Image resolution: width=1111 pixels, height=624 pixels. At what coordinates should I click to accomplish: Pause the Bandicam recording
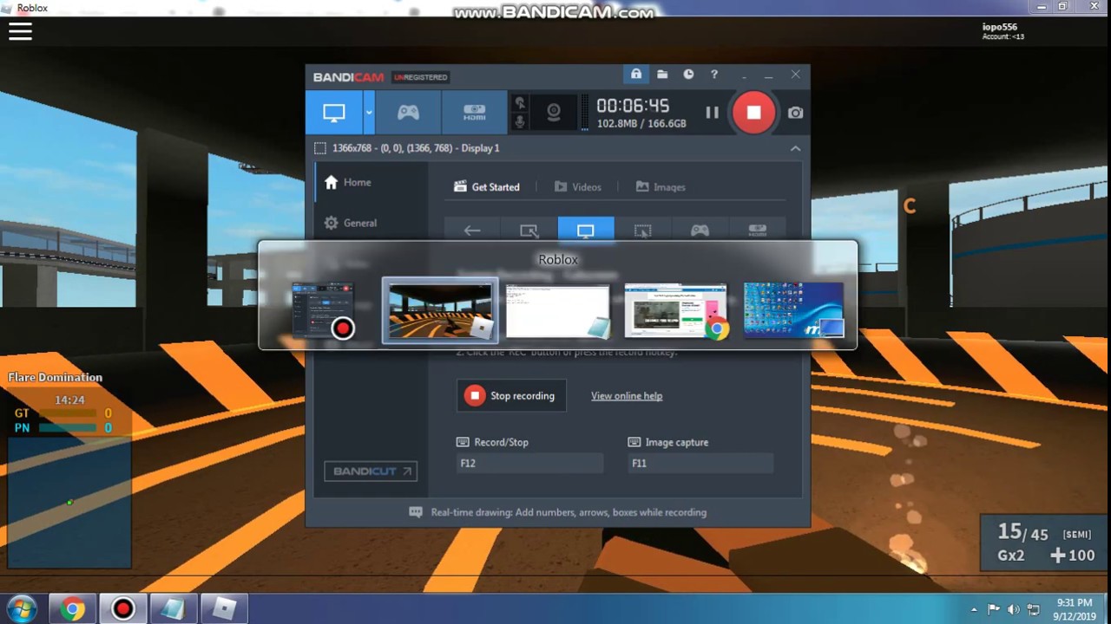pyautogui.click(x=712, y=113)
